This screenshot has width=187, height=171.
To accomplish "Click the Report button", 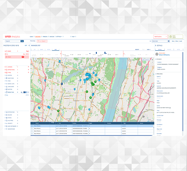I will (x=137, y=49).
